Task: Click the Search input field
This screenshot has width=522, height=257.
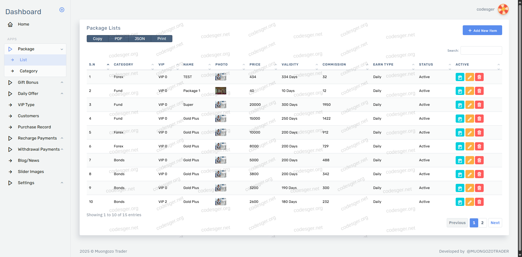Action: [481, 51]
